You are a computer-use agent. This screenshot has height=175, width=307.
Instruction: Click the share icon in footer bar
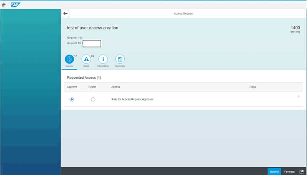click(302, 172)
